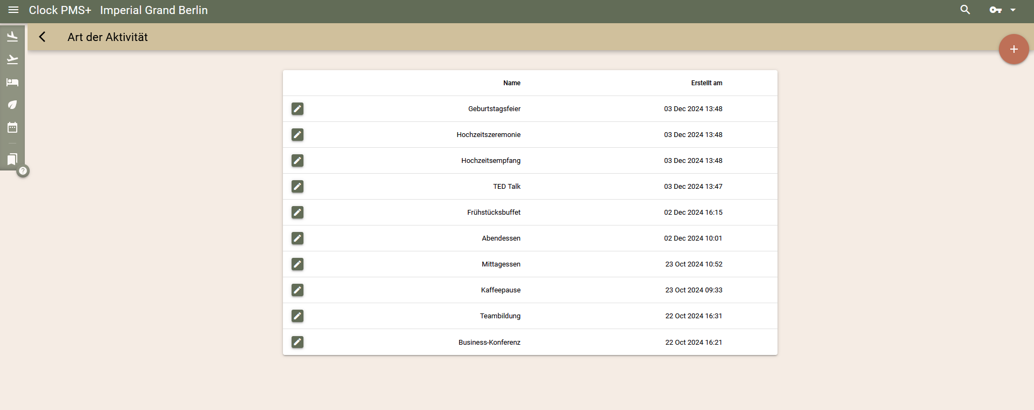Edit the Abendessen activity type
The image size is (1034, 410).
coord(298,238)
